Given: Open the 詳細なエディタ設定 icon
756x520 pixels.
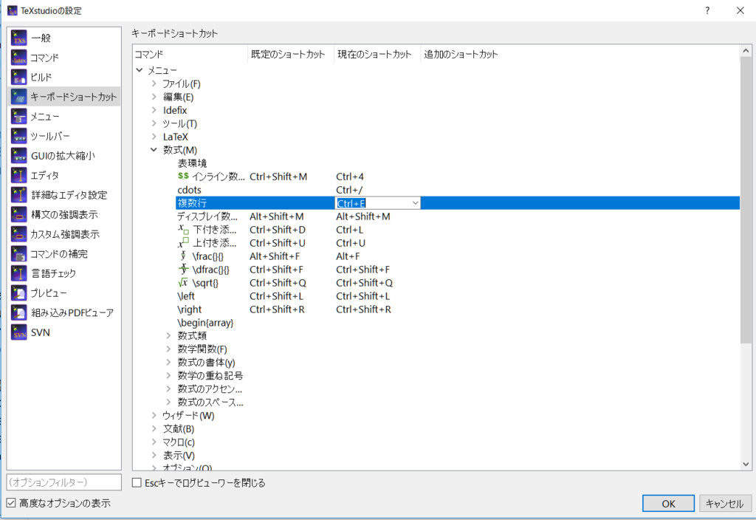Looking at the screenshot, I should click(x=18, y=195).
